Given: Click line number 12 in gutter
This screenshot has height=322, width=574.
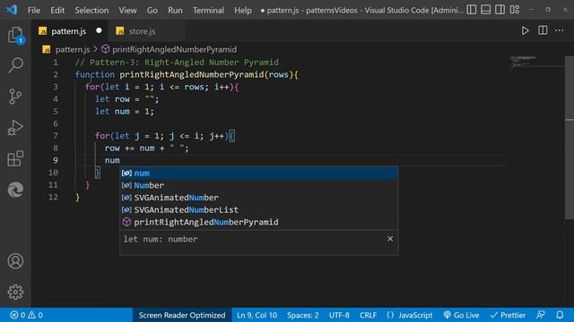Looking at the screenshot, I should click(x=53, y=197).
